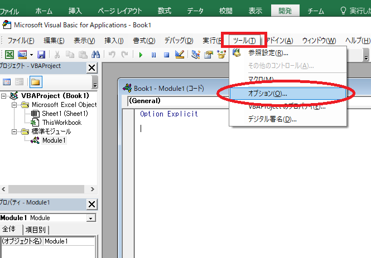Switch to the 開発 ribbon tab

pyautogui.click(x=285, y=11)
